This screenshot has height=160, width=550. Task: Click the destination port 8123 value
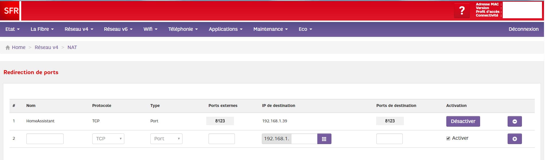click(390, 121)
